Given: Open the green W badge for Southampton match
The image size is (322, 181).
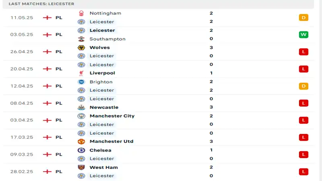Looking at the screenshot, I should click(303, 35).
